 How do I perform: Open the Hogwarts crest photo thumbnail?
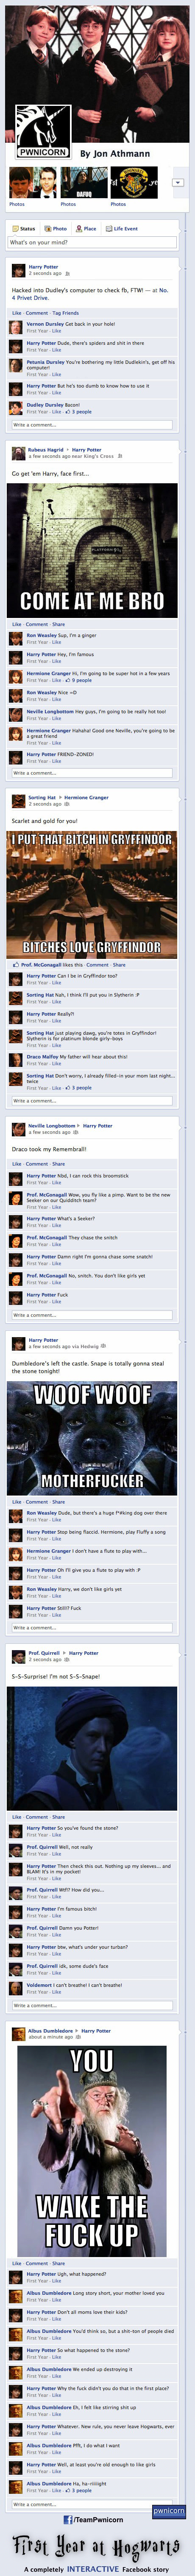133,183
